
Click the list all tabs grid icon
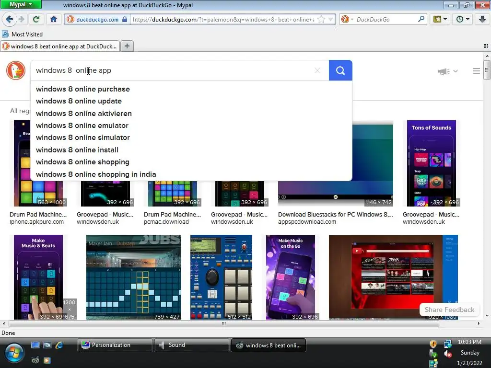486,46
